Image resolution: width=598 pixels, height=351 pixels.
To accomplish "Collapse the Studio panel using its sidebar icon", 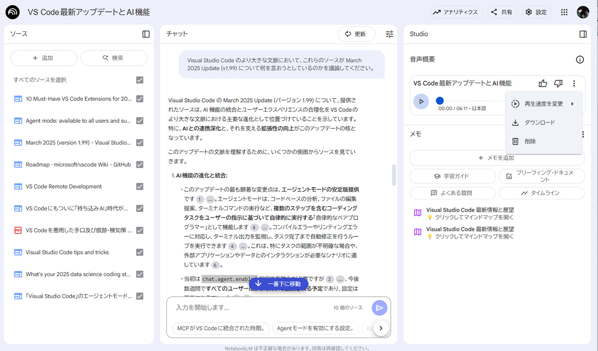I will point(583,34).
